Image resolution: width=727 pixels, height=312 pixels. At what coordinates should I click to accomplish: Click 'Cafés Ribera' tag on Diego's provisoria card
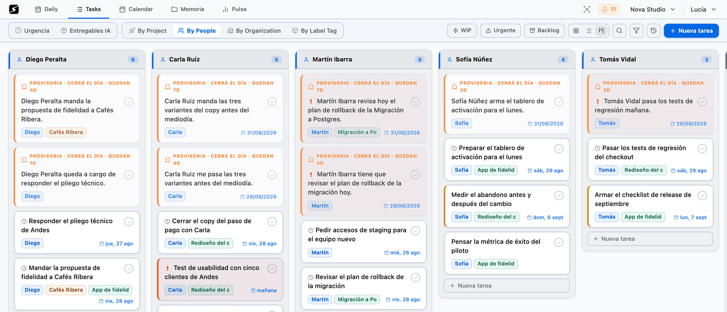[66, 132]
